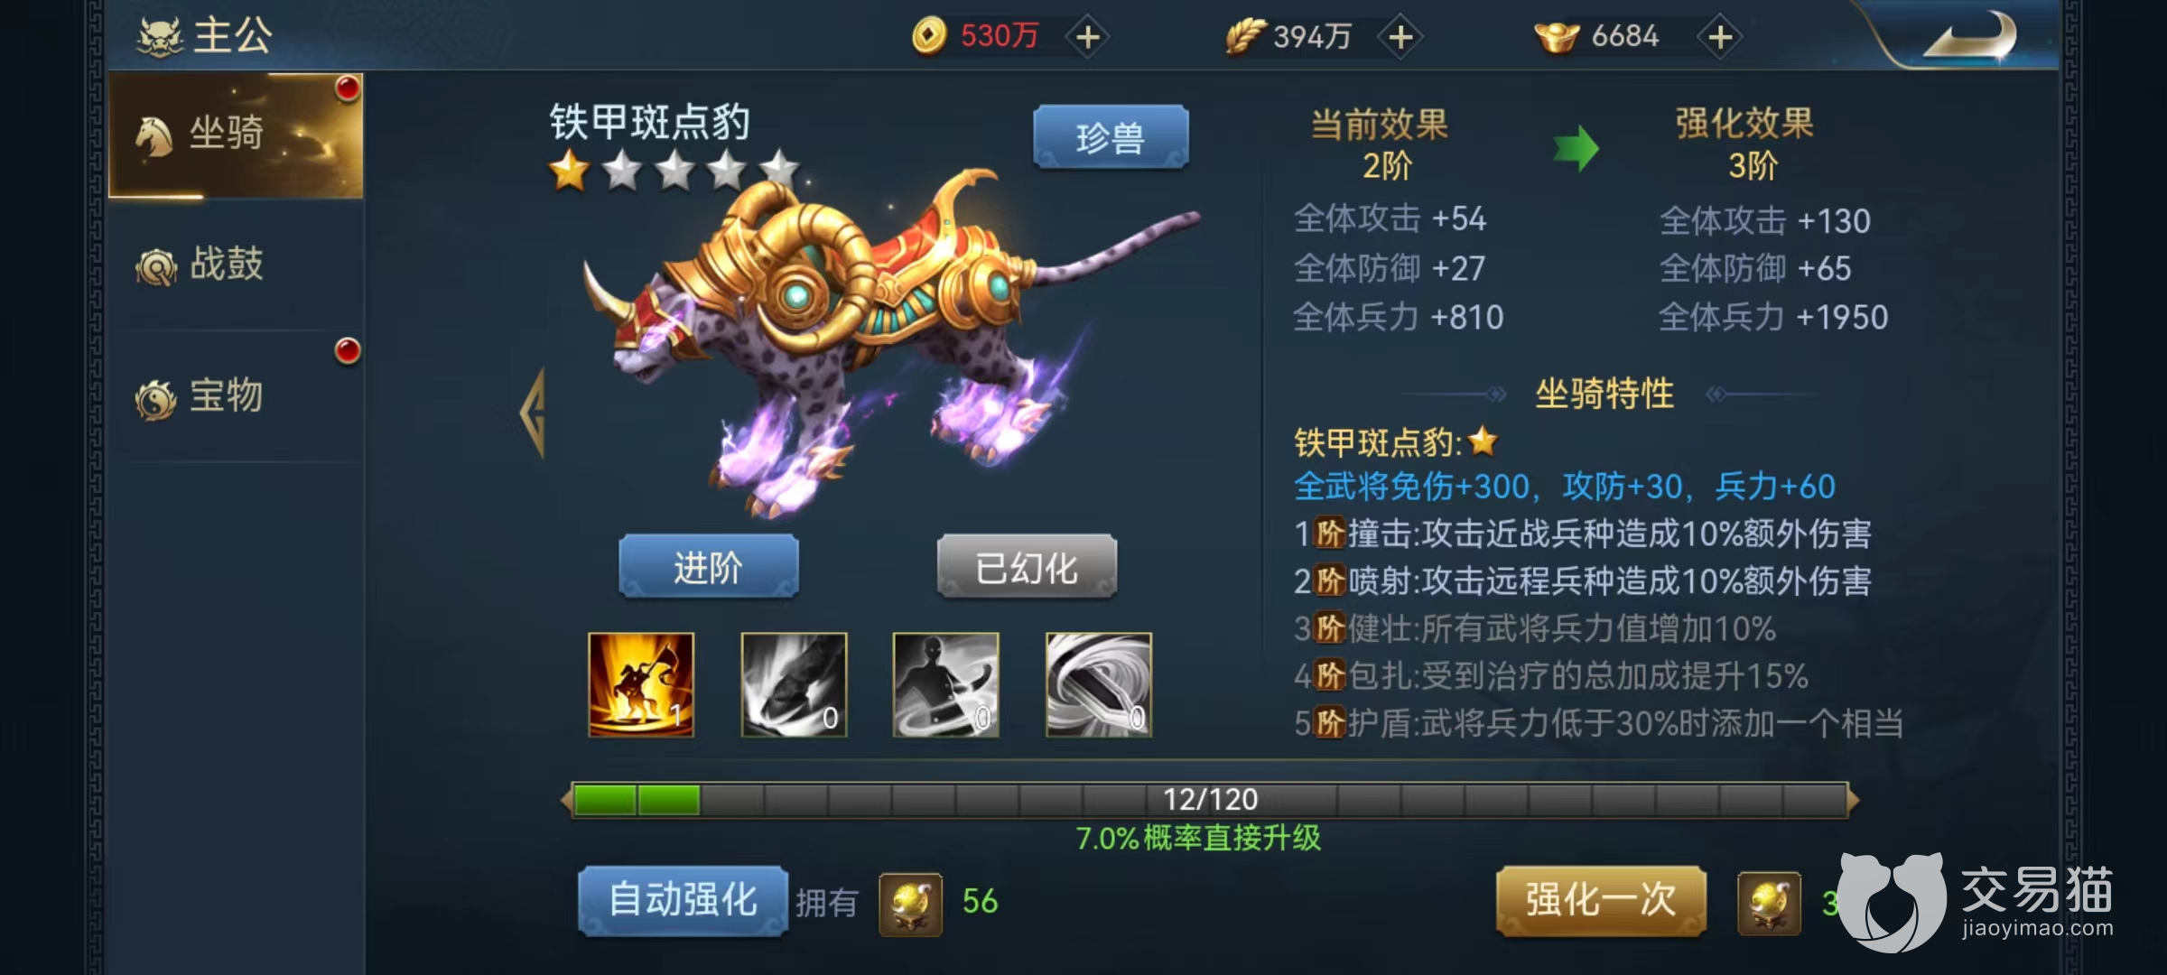The width and height of the screenshot is (2167, 975).
Task: Go to previous mount with left arrow
Action: pyautogui.click(x=534, y=413)
